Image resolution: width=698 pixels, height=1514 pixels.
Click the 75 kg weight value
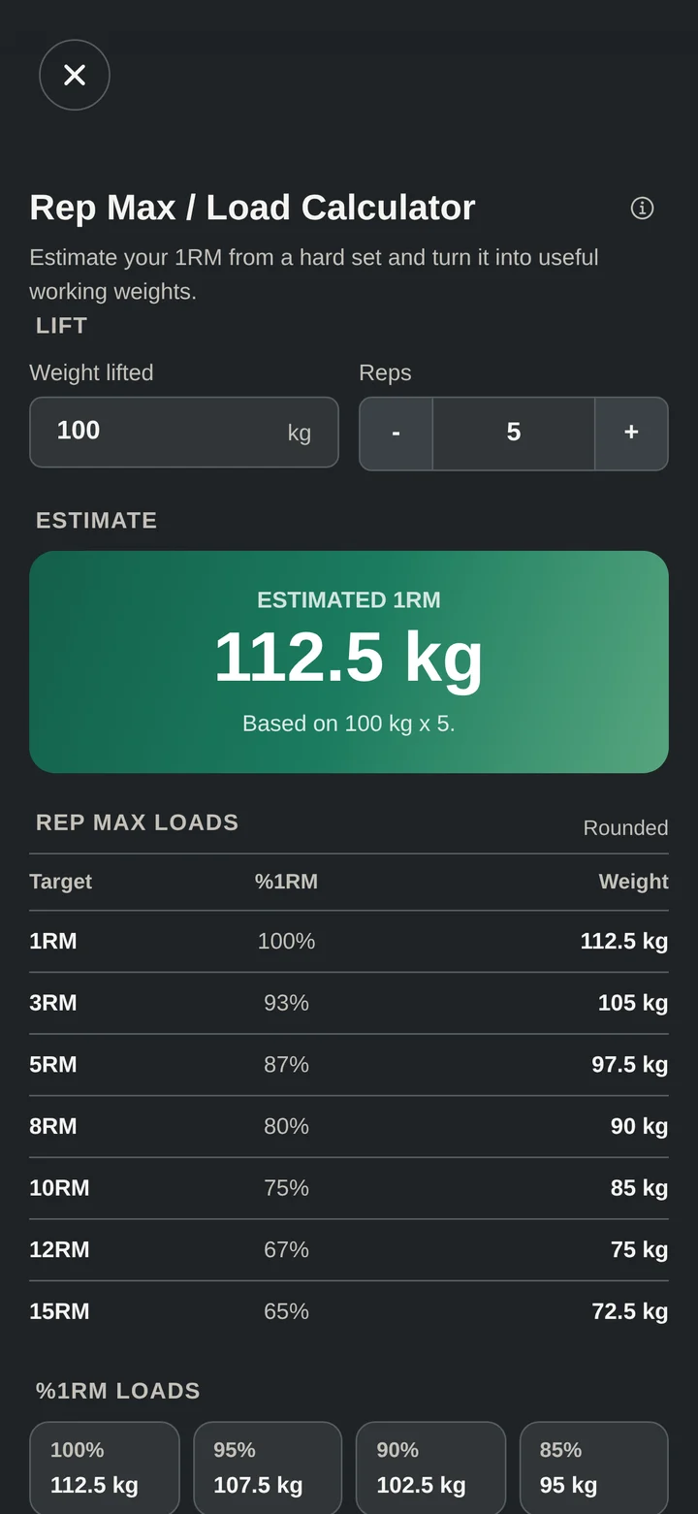[x=639, y=1250]
